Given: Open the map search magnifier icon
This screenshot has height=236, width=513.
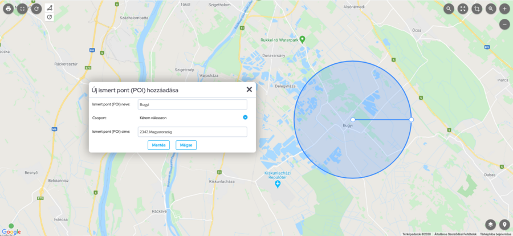Looking at the screenshot, I should [449, 9].
